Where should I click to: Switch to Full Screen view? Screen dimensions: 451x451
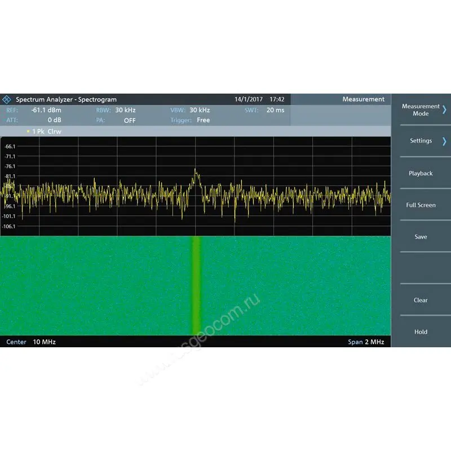point(421,205)
